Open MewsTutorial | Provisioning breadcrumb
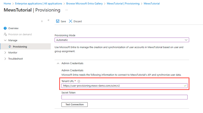This screenshot has width=203, height=113. tap(123, 4)
